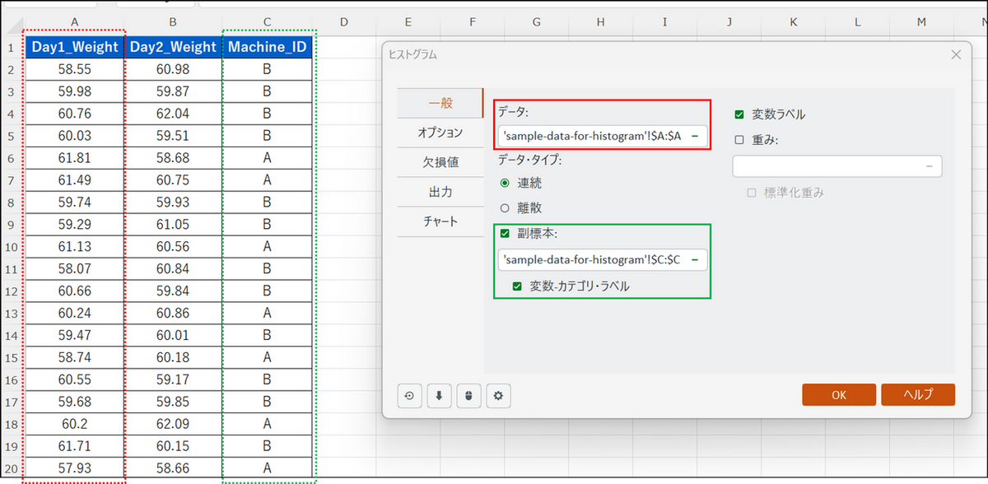Select the 離散 data type radio button
This screenshot has height=484, width=988.
click(x=505, y=208)
